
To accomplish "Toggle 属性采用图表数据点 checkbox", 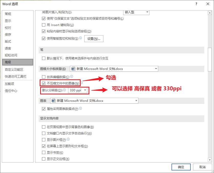I will coord(44,109).
